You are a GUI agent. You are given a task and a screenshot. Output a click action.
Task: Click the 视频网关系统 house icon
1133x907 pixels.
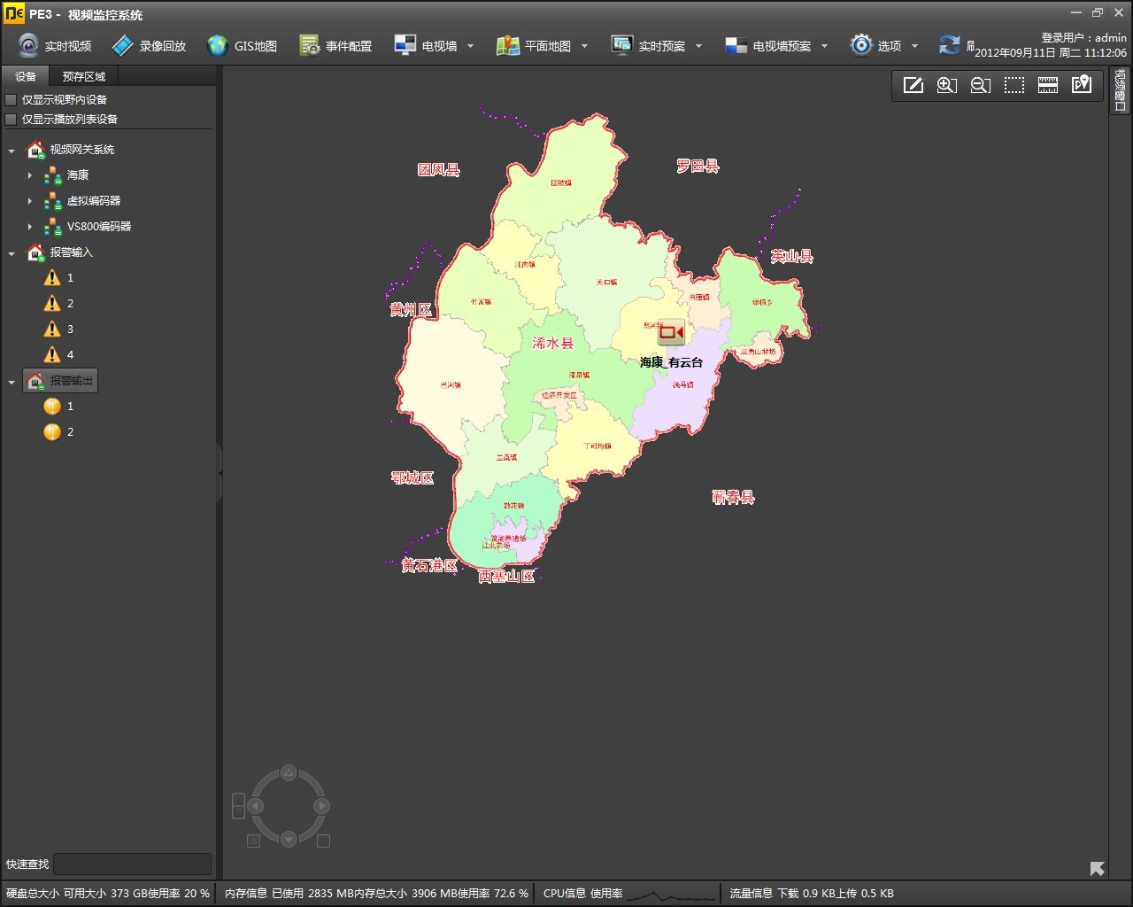pos(35,150)
